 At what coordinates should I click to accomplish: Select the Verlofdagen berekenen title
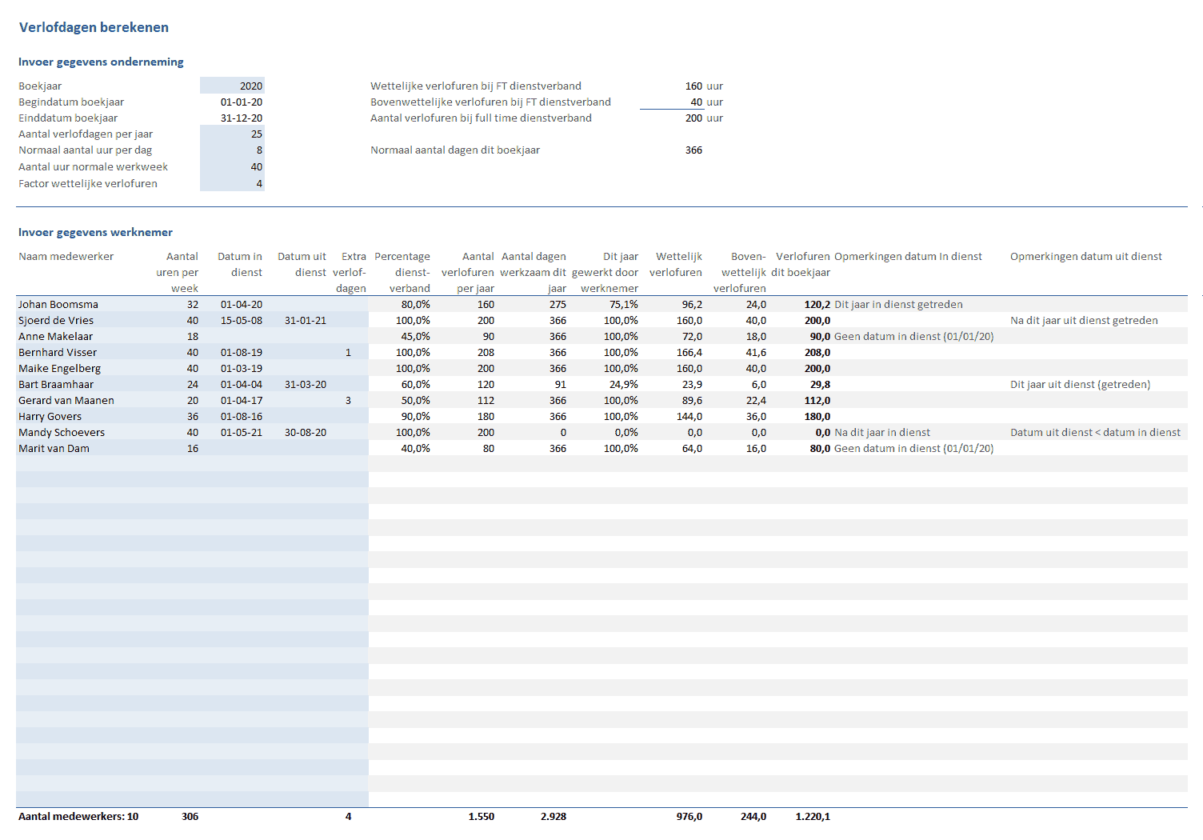(x=94, y=27)
